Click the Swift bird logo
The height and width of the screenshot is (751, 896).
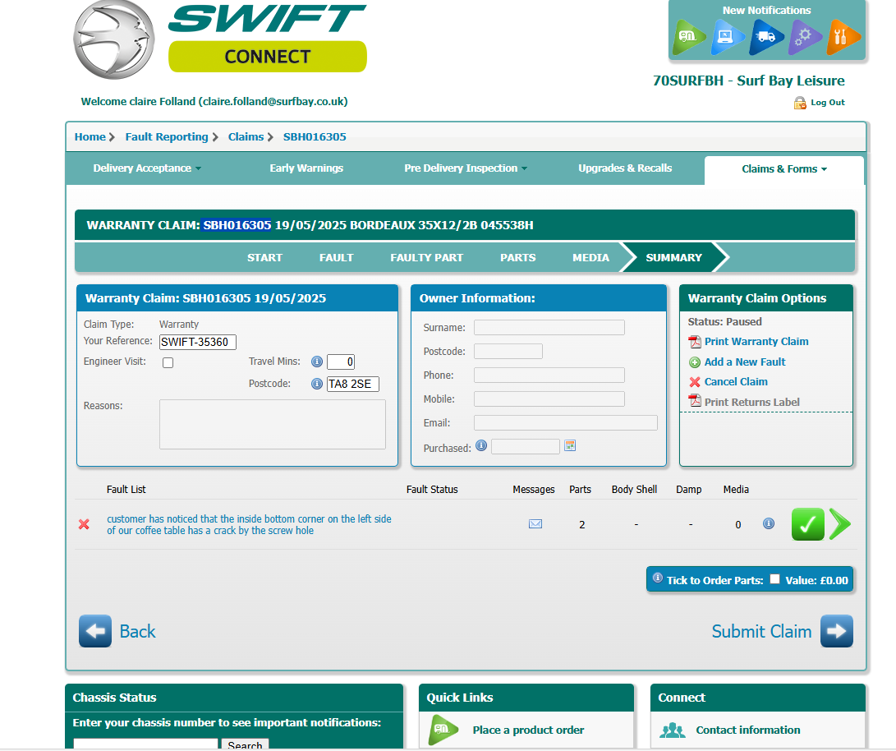click(x=113, y=39)
